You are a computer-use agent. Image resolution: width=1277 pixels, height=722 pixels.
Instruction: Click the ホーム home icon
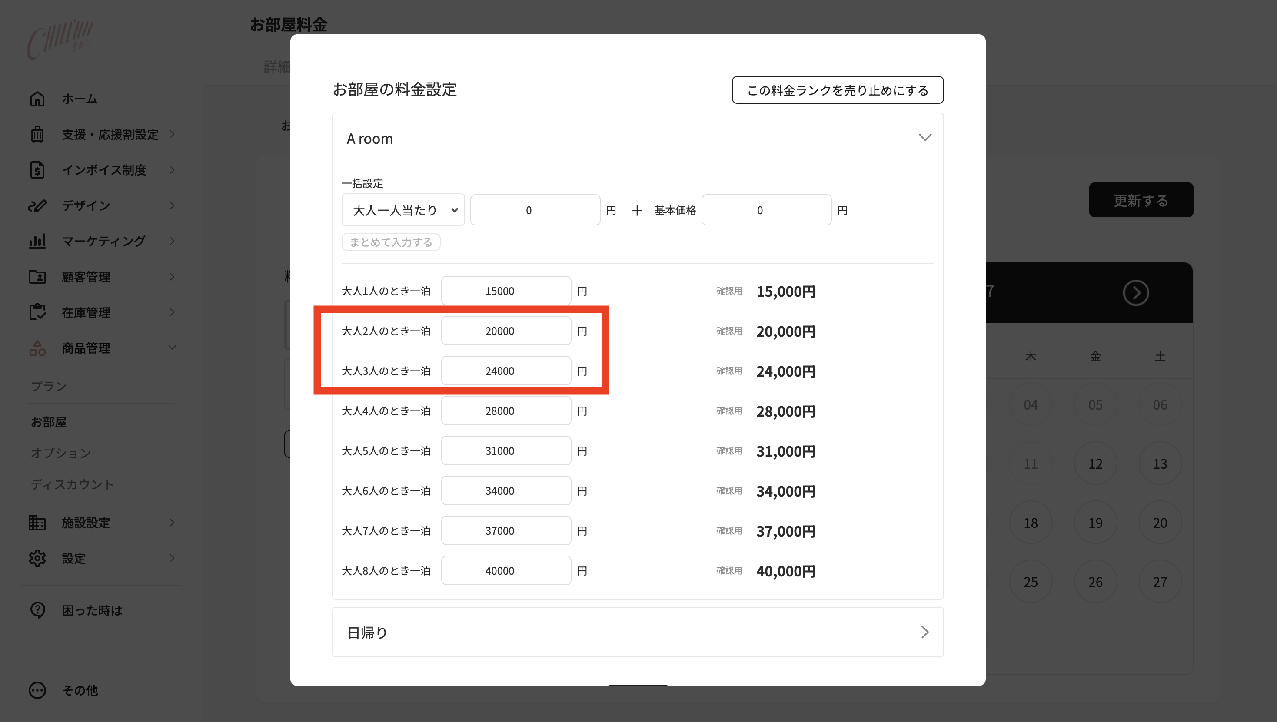click(38, 99)
